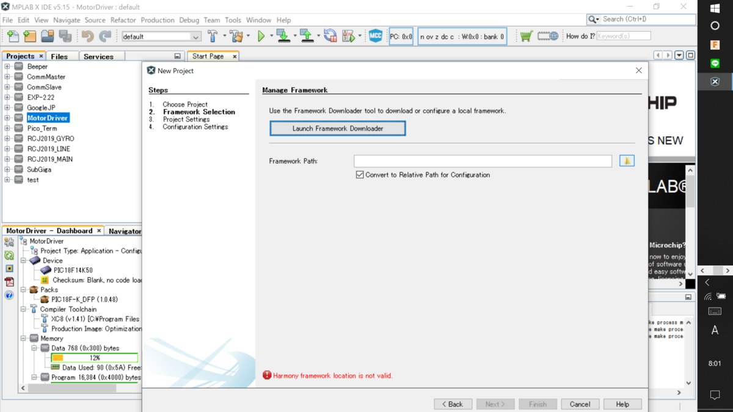This screenshot has width=733, height=412.
Task: Select the RCJ2019_MAIN project
Action: [x=50, y=159]
